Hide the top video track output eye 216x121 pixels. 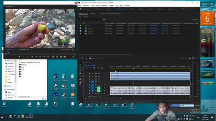[99, 73]
